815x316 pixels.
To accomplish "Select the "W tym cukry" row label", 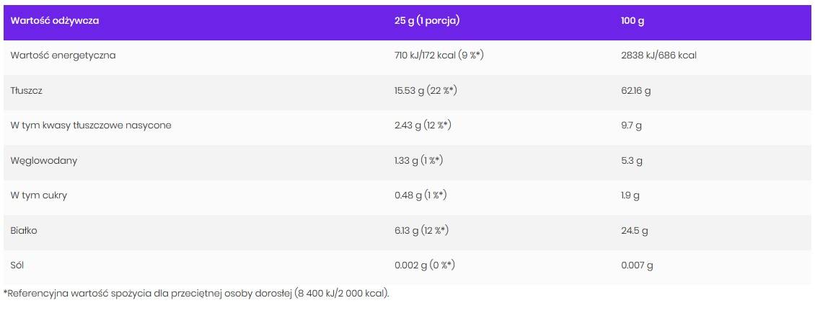I will tap(40, 196).
